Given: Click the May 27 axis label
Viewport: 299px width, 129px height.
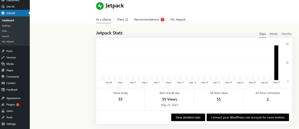Looking at the screenshot, I should click(276, 83).
